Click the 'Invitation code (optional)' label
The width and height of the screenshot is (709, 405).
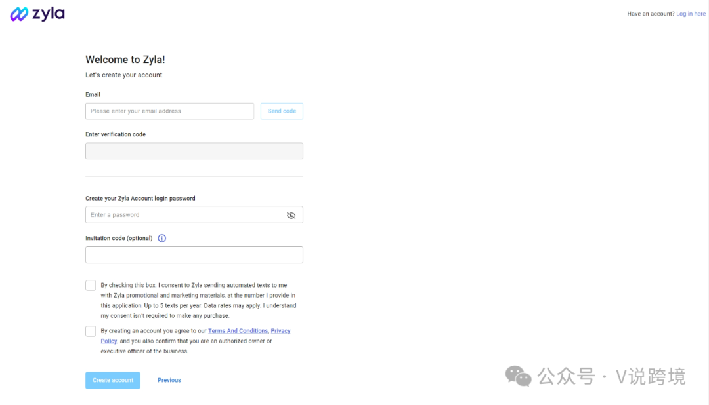click(119, 238)
